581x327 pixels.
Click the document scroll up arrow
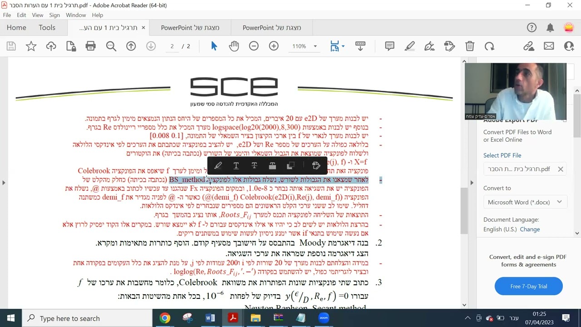click(464, 61)
